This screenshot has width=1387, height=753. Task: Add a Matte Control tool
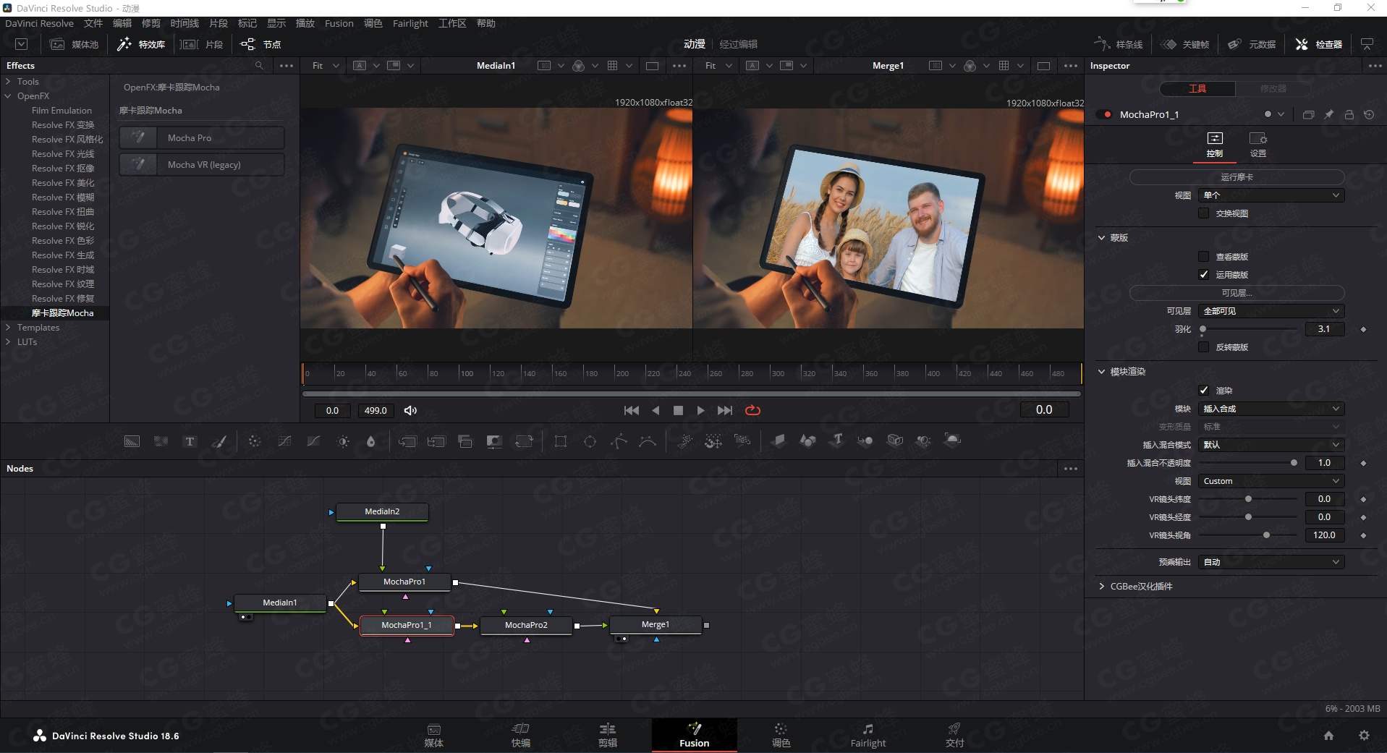(494, 441)
